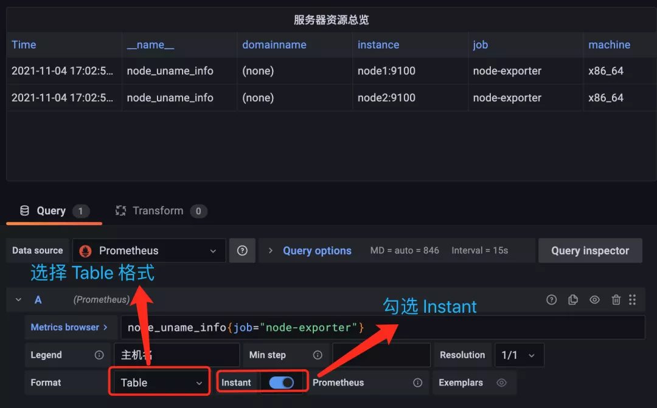Toggle query A visibility eye icon
This screenshot has width=657, height=408.
594,300
